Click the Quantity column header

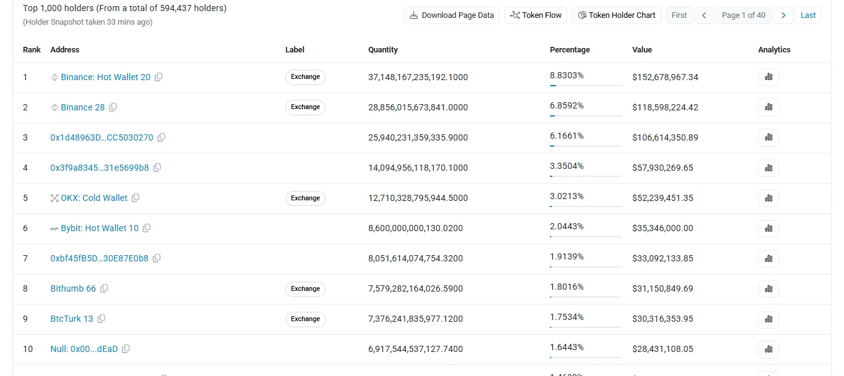[383, 50]
